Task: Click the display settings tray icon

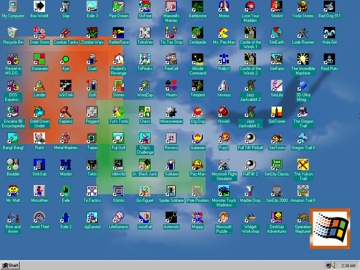Action: [x=329, y=266]
